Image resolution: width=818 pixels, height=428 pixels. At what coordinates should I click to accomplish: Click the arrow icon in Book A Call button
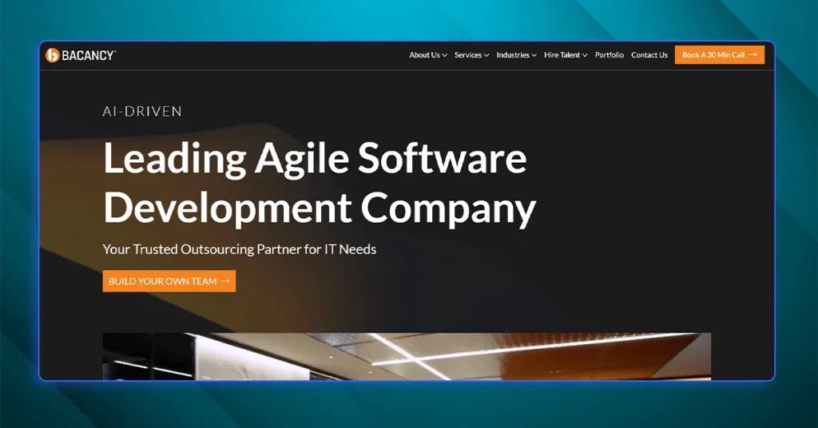[752, 55]
